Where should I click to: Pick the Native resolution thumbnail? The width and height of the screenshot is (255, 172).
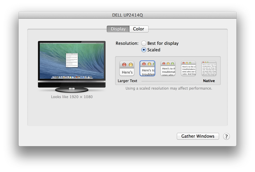(209, 68)
